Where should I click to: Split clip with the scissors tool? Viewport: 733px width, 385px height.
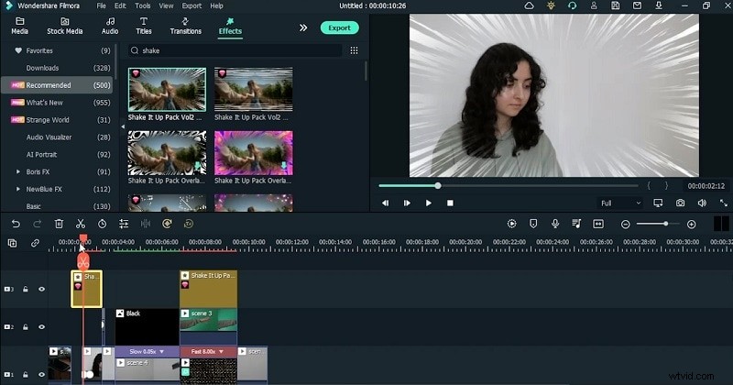(x=81, y=224)
